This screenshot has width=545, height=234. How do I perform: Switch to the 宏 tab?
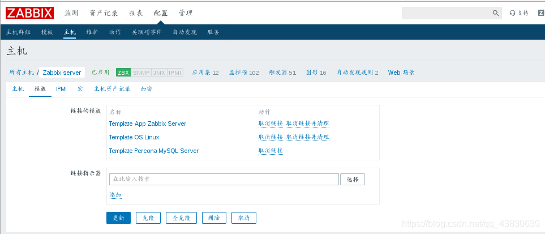click(80, 89)
